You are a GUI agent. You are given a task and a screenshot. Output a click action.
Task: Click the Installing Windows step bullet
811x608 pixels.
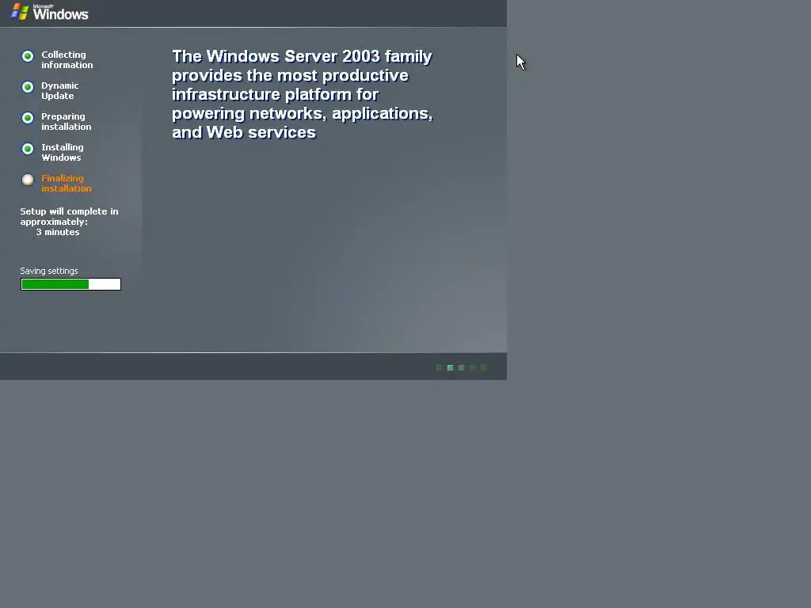[28, 149]
